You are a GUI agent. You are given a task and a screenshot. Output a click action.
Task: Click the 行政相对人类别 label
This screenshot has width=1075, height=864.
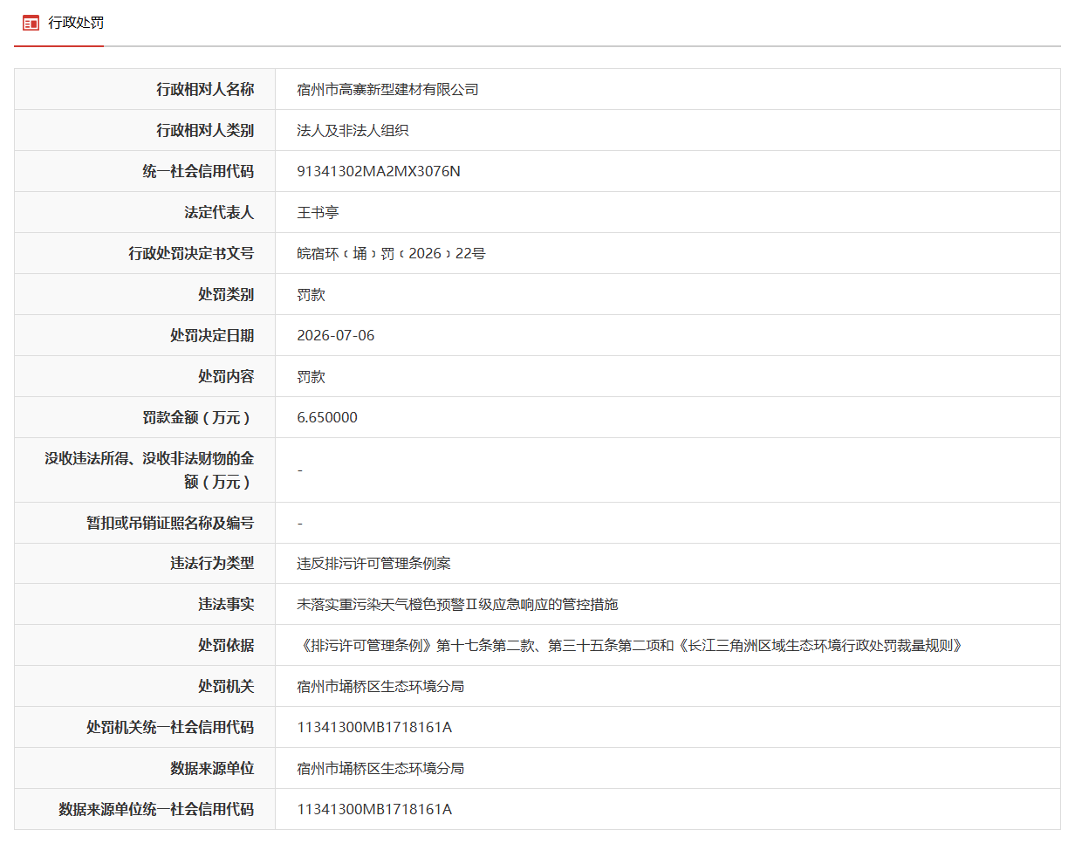[x=205, y=130]
